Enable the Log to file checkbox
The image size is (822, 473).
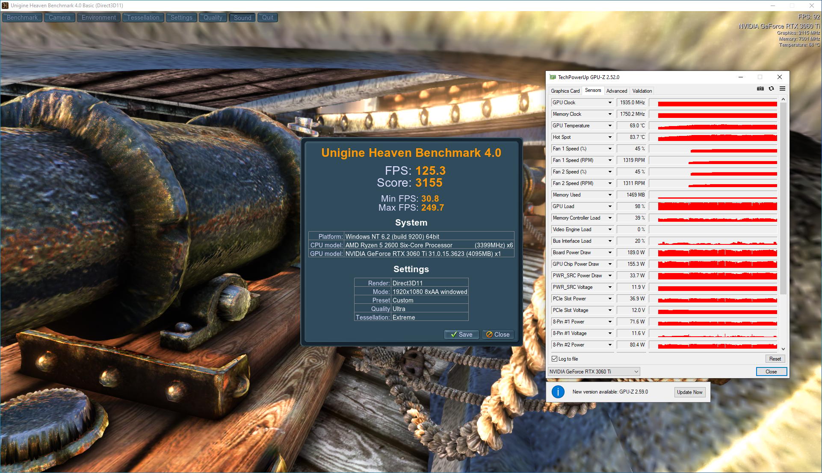(554, 359)
